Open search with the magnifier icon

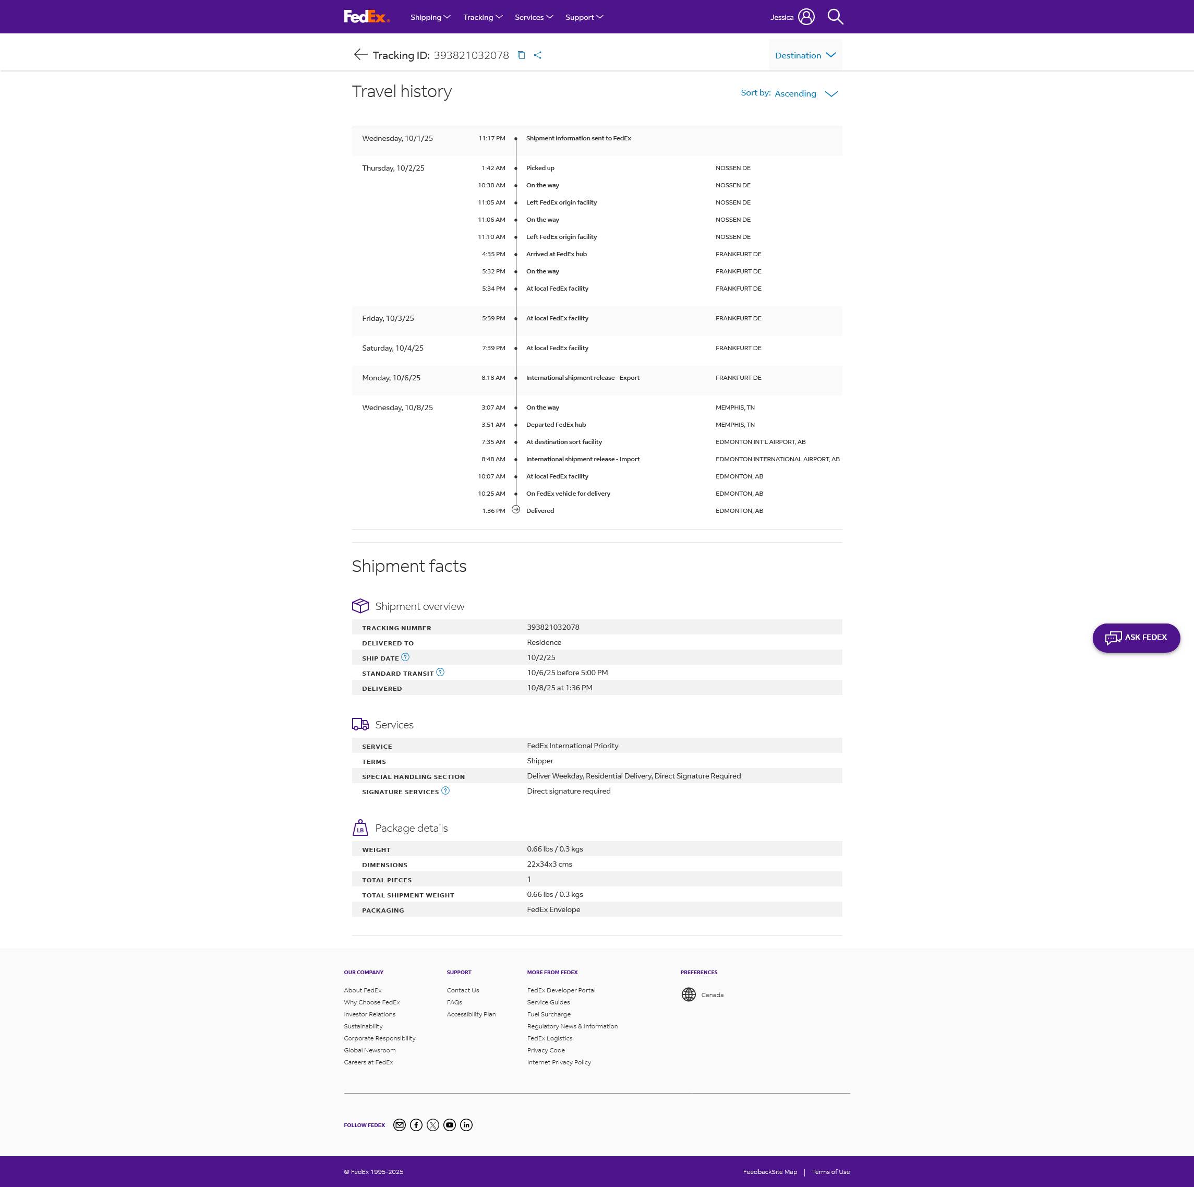835,17
